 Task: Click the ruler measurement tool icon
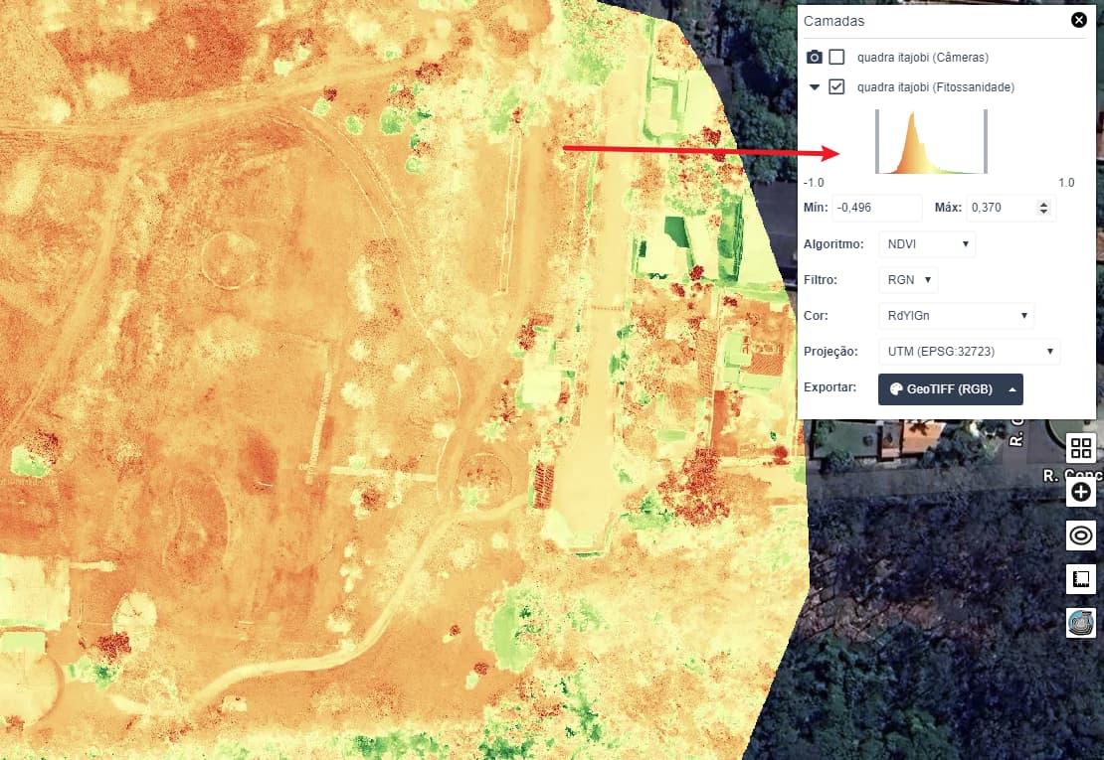pos(1081,579)
